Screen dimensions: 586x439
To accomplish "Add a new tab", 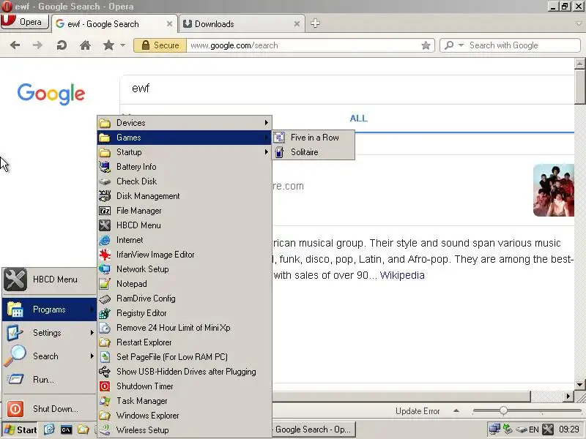I will click(x=315, y=23).
